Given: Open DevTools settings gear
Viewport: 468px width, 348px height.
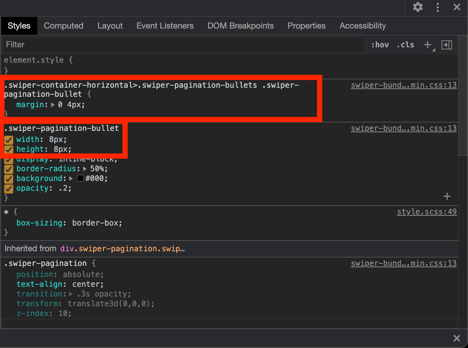Looking at the screenshot, I should [418, 7].
